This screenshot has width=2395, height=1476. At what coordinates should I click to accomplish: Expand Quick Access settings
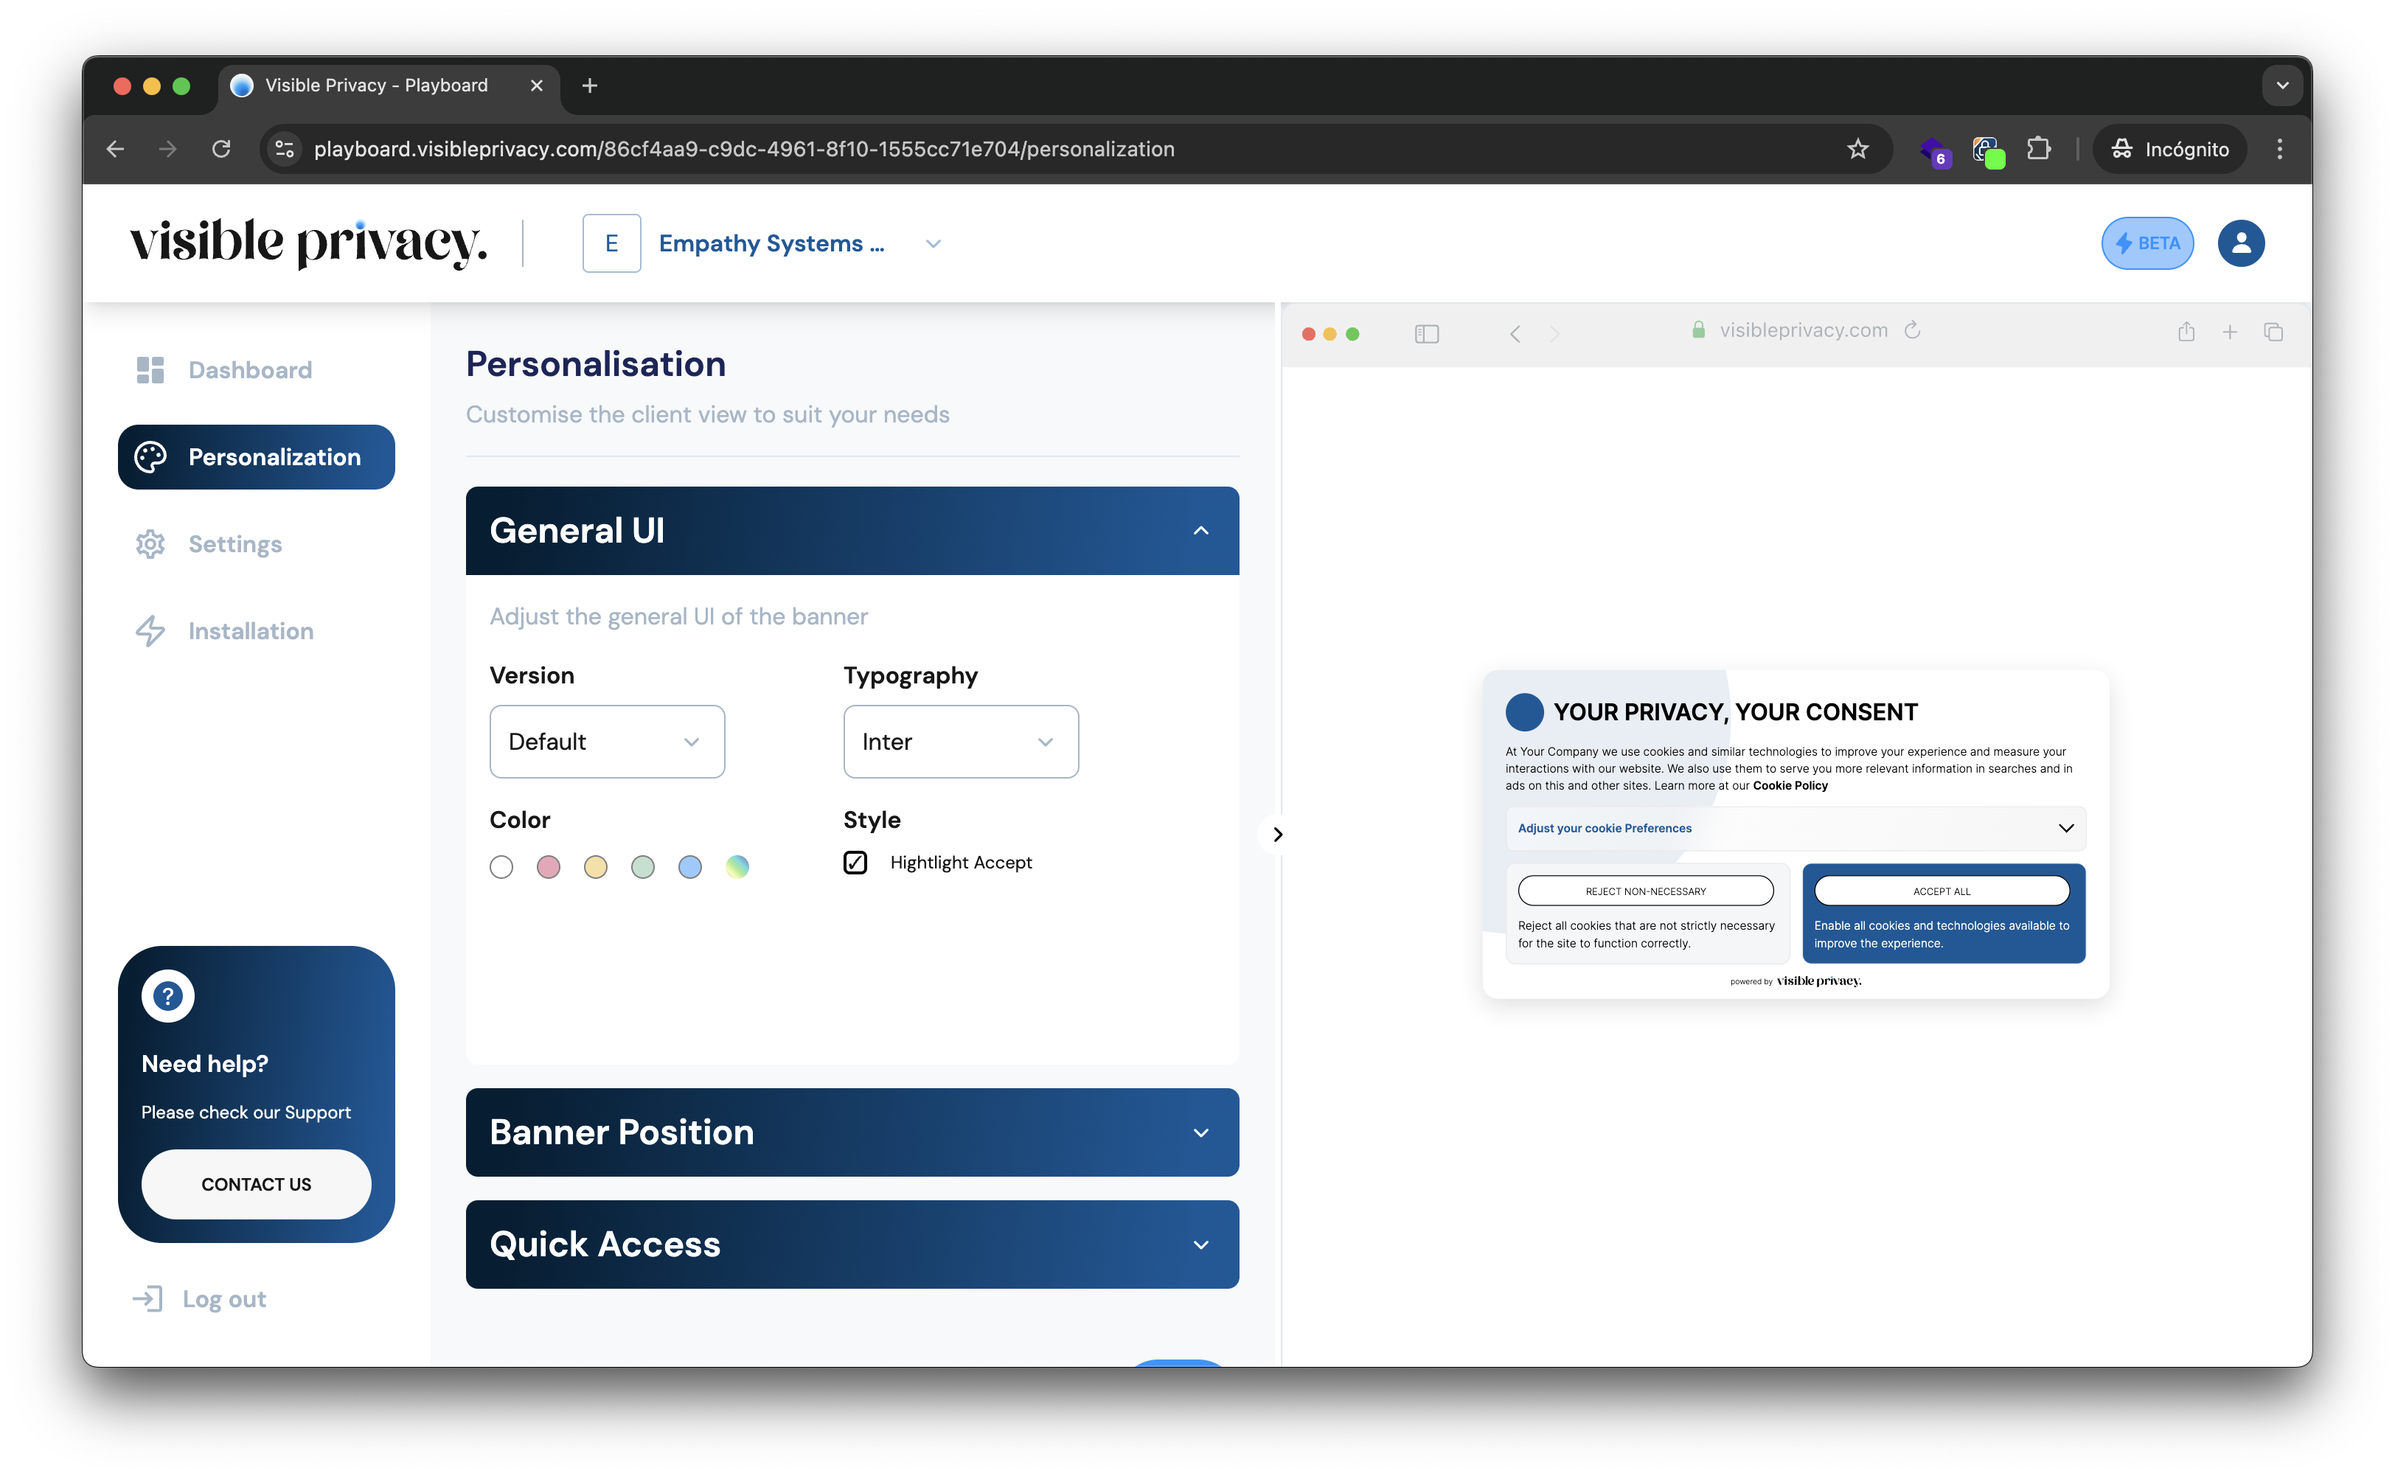pos(852,1244)
